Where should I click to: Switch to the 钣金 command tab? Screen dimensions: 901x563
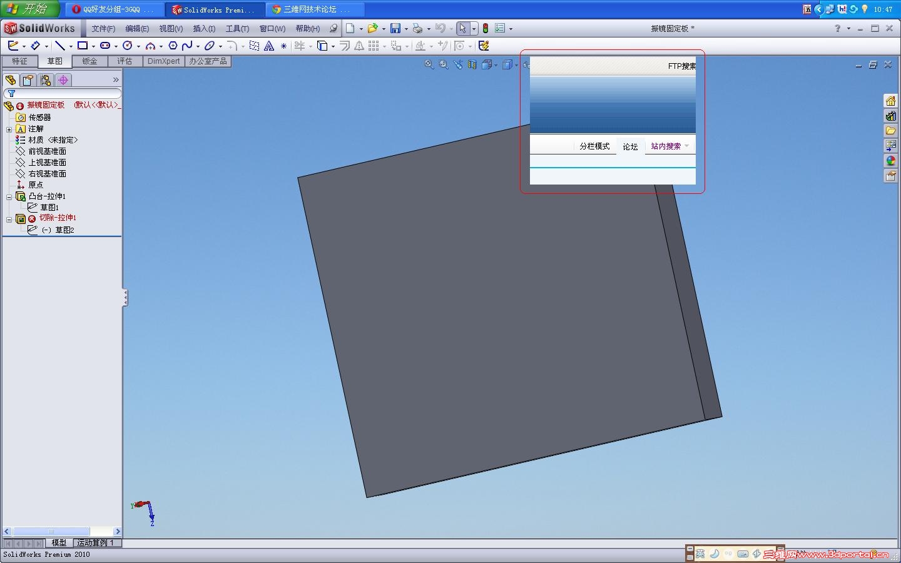point(89,61)
